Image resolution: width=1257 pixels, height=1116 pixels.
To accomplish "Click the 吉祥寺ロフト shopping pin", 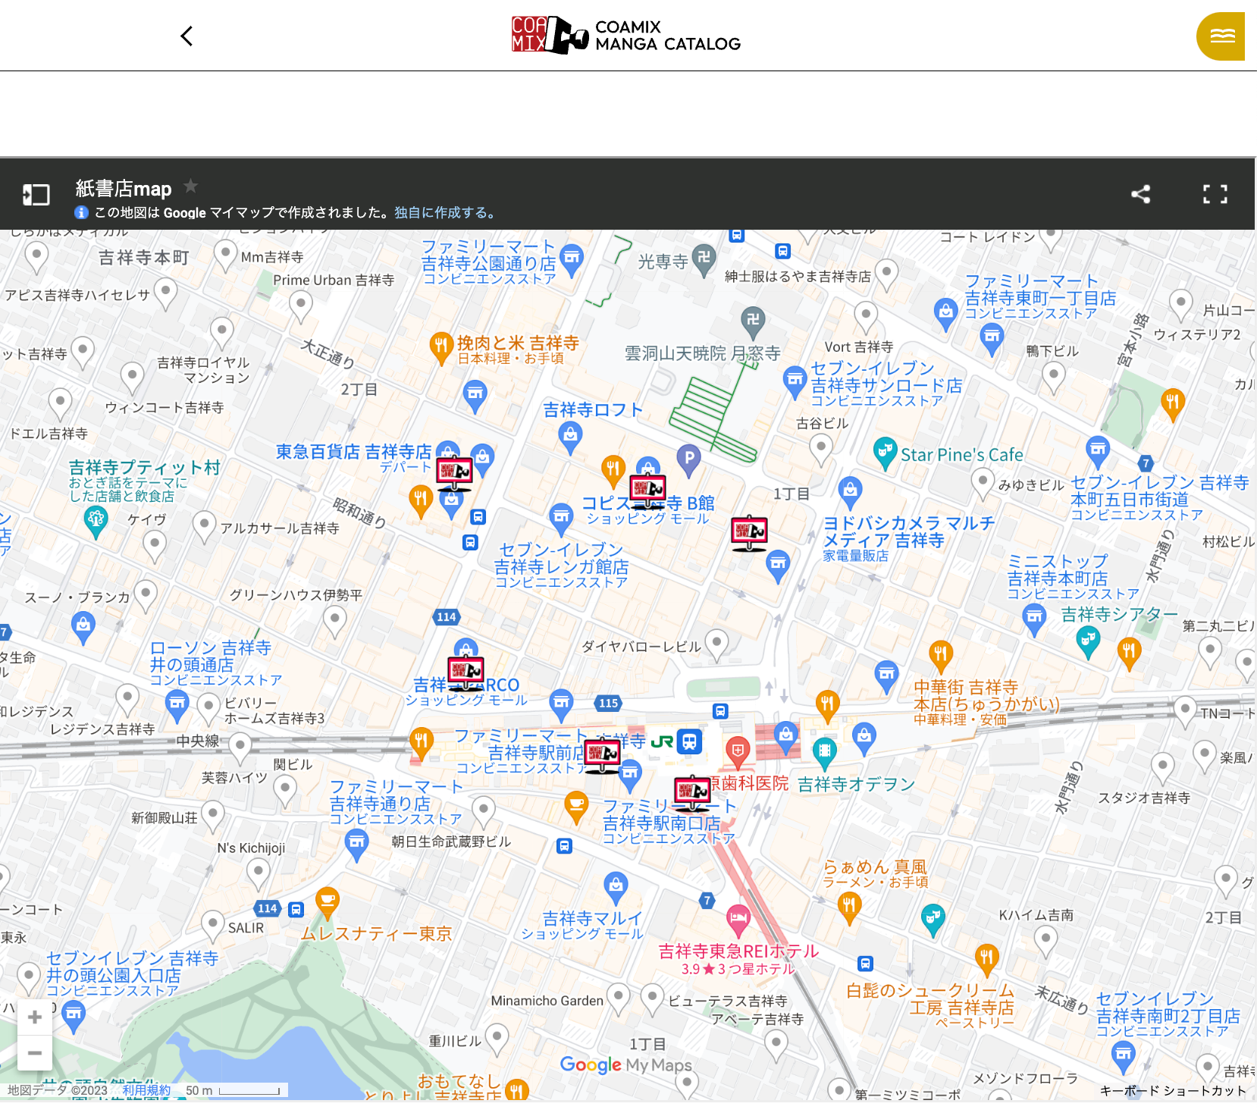I will click(x=570, y=437).
